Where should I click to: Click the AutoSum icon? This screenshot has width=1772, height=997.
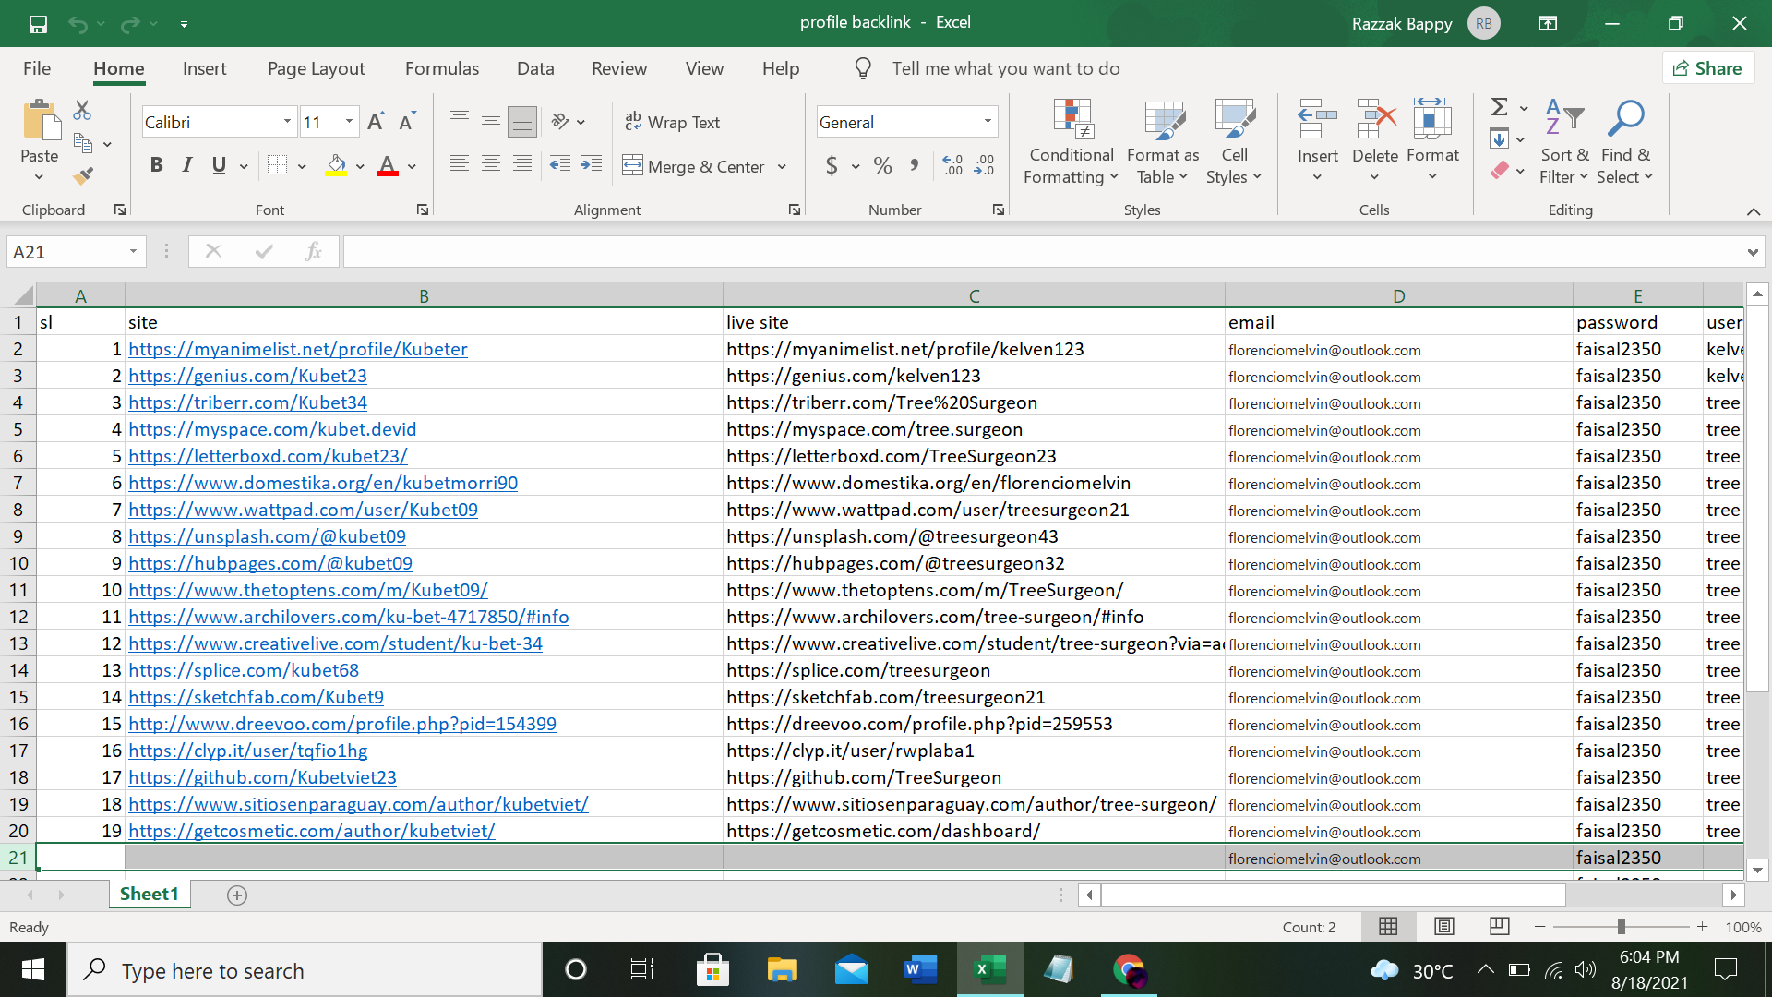tap(1497, 106)
